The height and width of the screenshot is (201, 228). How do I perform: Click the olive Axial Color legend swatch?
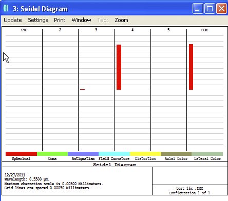pyautogui.click(x=176, y=154)
